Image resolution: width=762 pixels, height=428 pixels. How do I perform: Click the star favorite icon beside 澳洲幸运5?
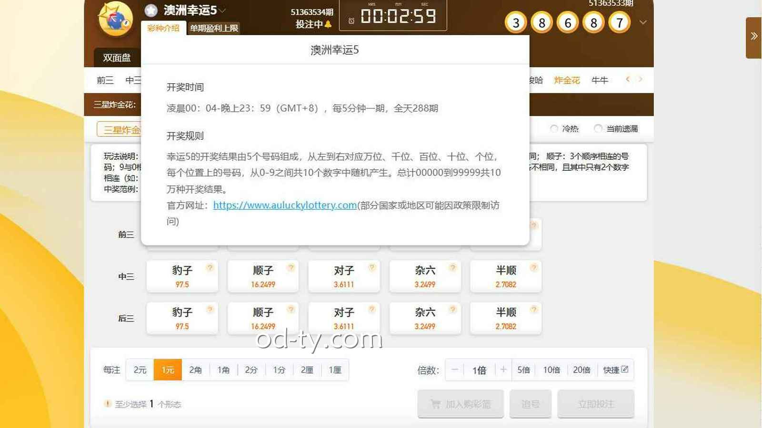[x=151, y=10]
